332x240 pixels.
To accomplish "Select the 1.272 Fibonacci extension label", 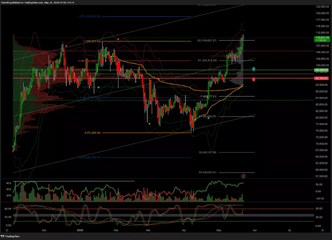I will coord(90,17).
